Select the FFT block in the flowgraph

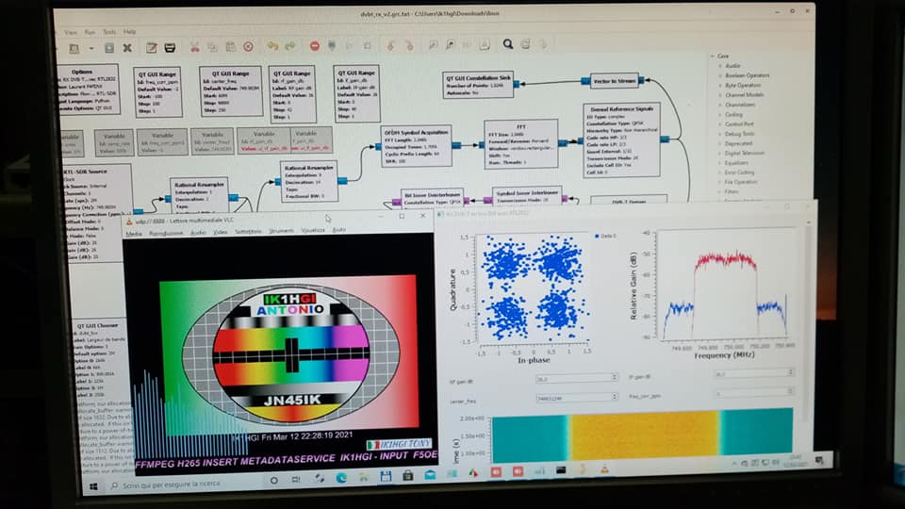pyautogui.click(x=521, y=142)
